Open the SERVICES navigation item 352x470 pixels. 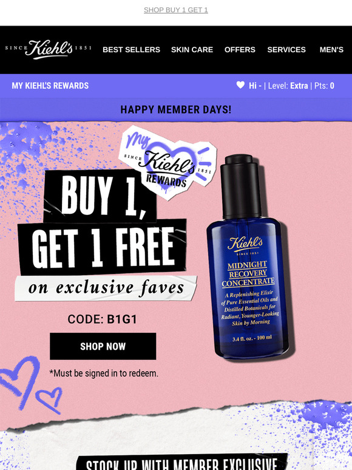(x=286, y=49)
